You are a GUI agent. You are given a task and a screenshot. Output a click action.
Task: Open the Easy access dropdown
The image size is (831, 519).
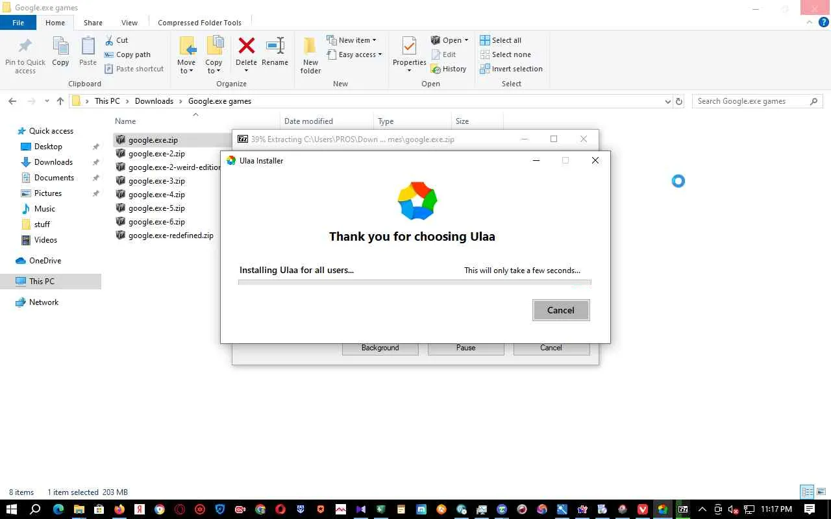(x=354, y=54)
